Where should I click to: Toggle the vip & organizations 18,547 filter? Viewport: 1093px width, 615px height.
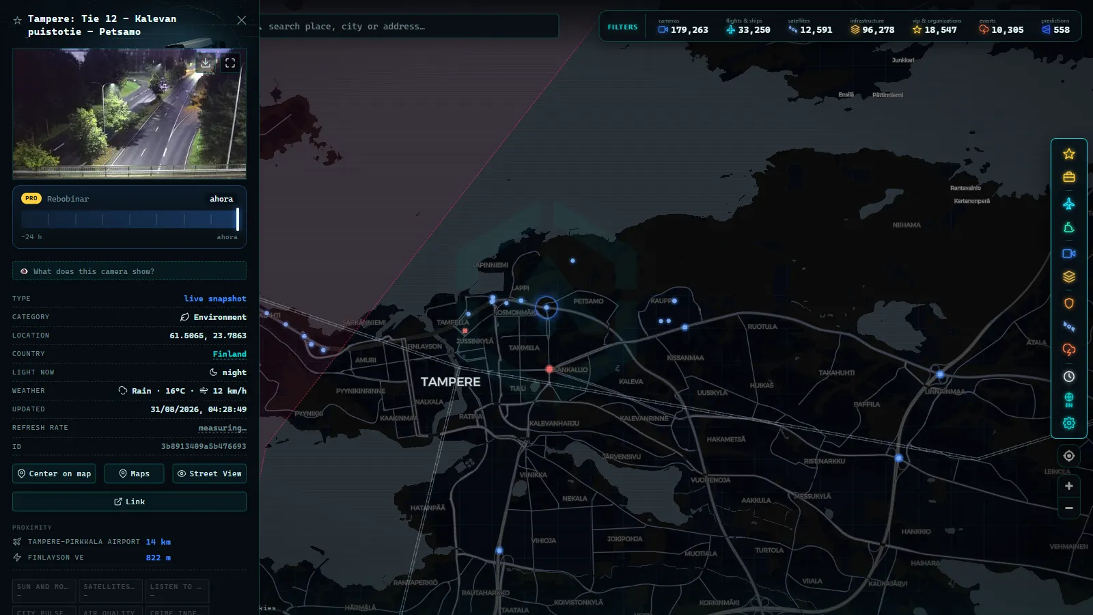coord(936,27)
